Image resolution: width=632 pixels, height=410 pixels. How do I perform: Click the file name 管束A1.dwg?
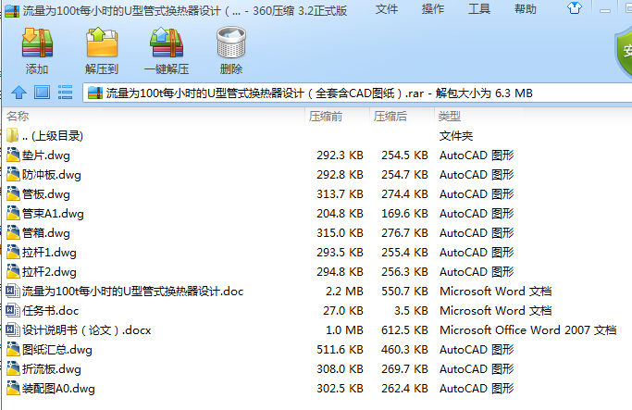pos(53,213)
